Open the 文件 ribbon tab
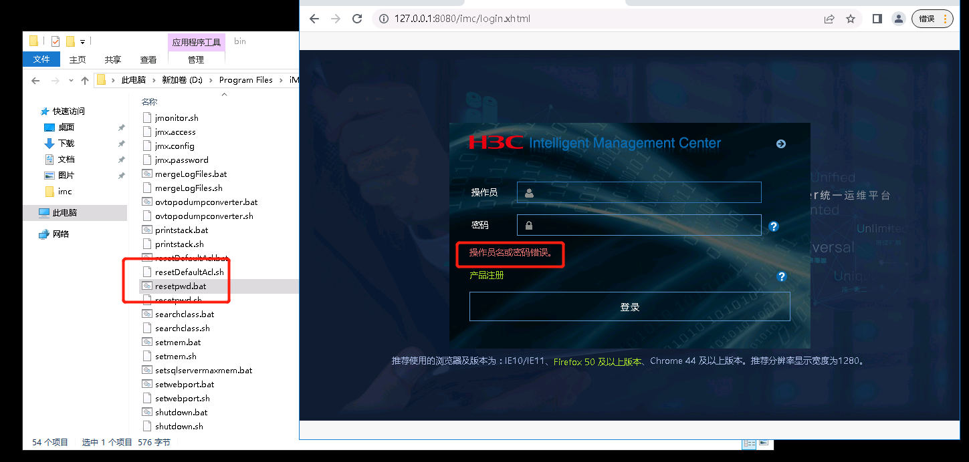Image resolution: width=969 pixels, height=462 pixels. (x=41, y=59)
